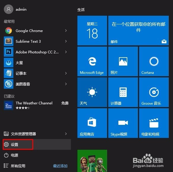The height and width of the screenshot is (172, 173).
Task: Open 记事本 notepad icon
Action: [9, 73]
